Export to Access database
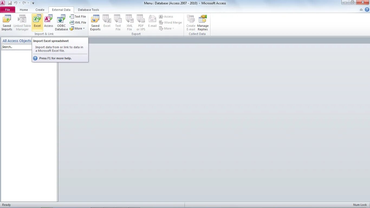 pyautogui.click(x=166, y=17)
